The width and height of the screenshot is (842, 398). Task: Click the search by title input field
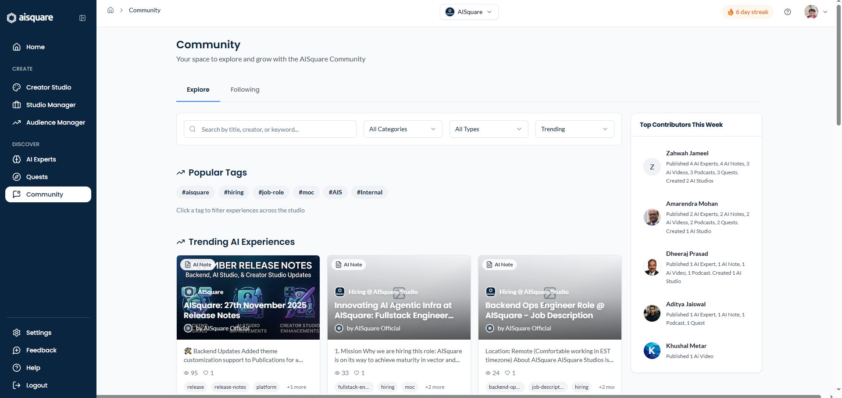coord(270,129)
